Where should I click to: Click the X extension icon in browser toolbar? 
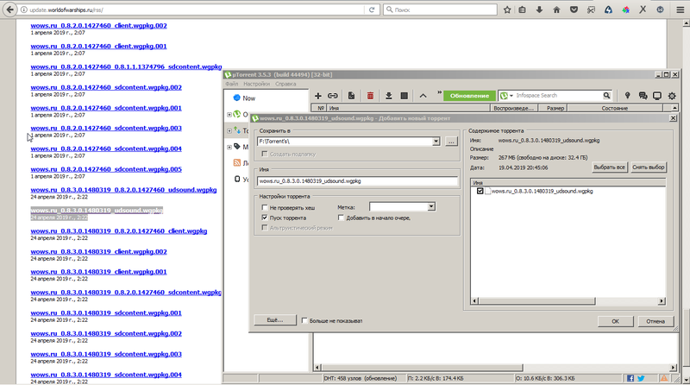[643, 9]
